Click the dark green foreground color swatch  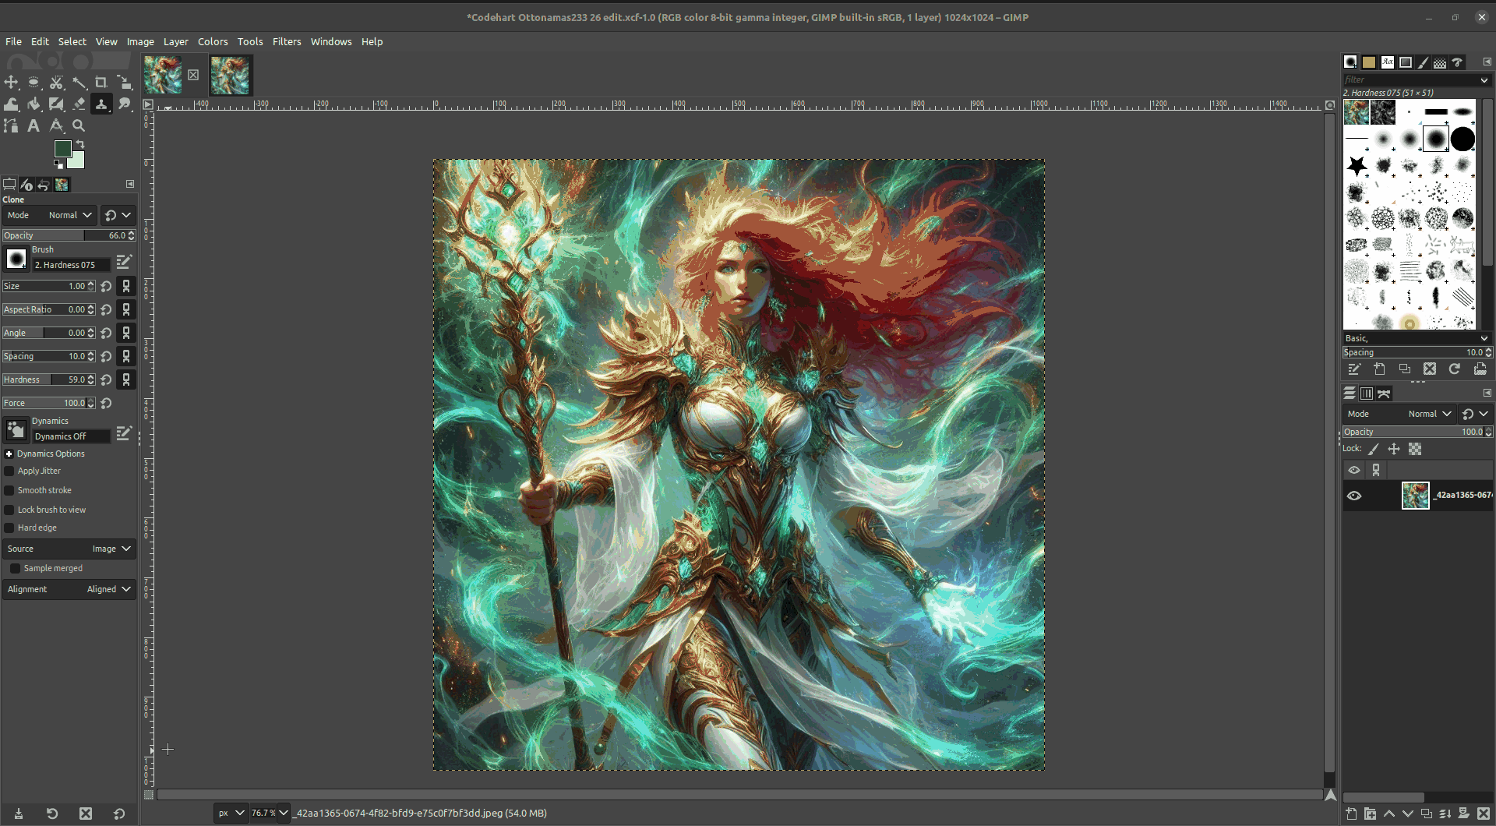pyautogui.click(x=62, y=148)
